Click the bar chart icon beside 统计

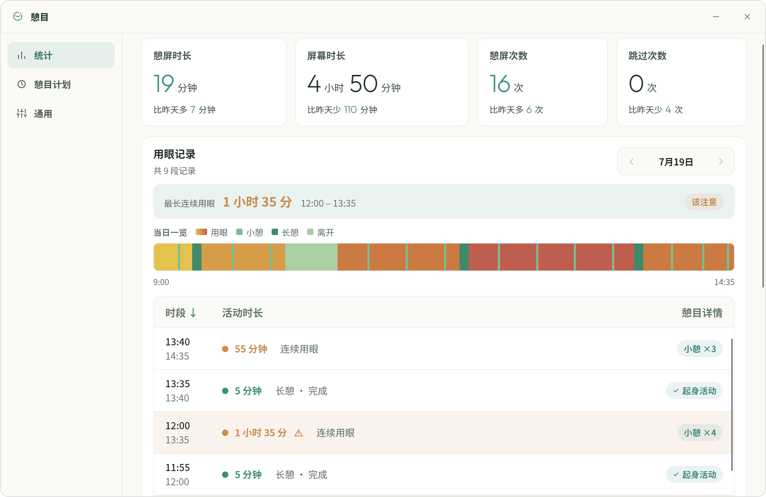tap(22, 55)
